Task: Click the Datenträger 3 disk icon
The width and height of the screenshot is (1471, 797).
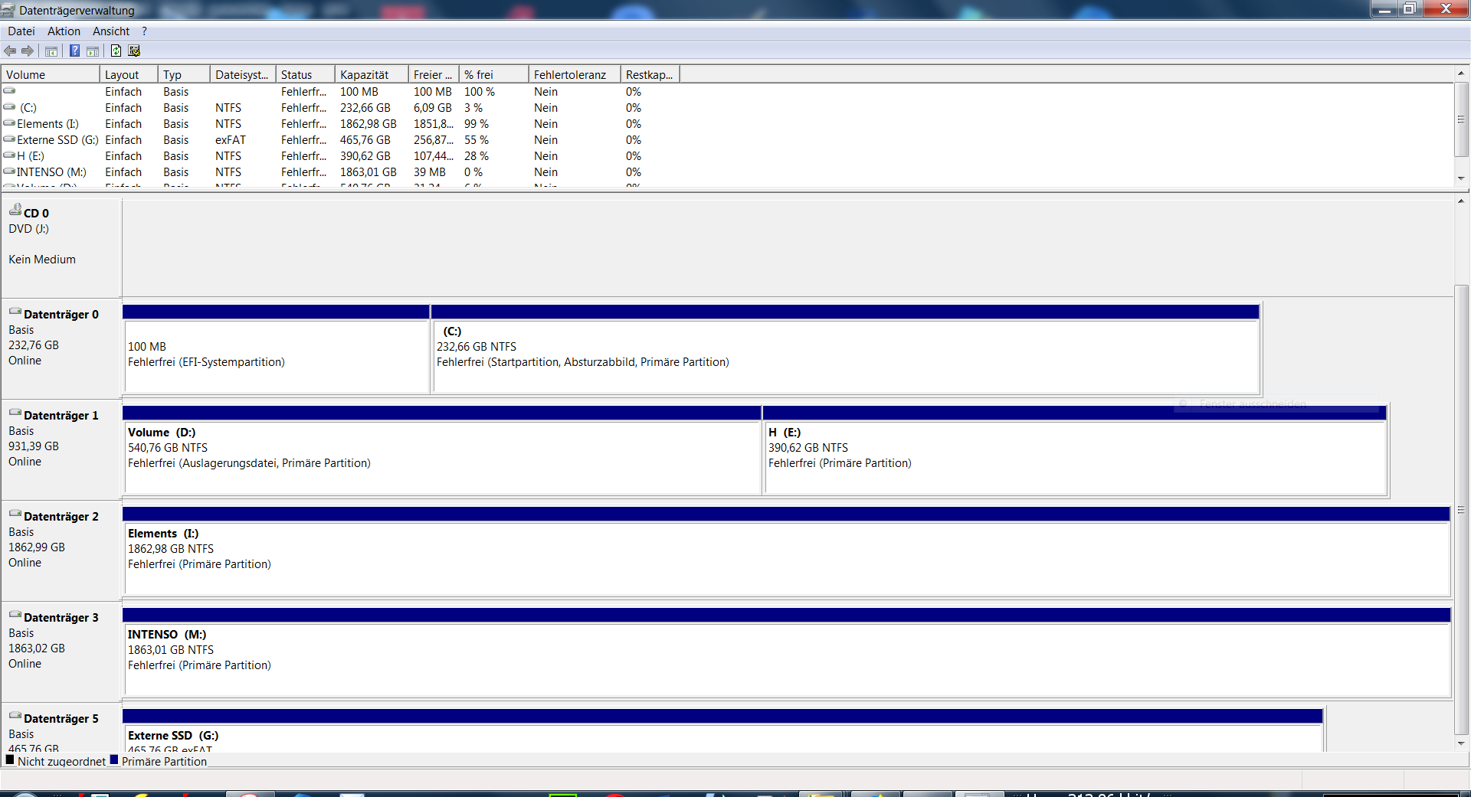Action: pos(15,615)
